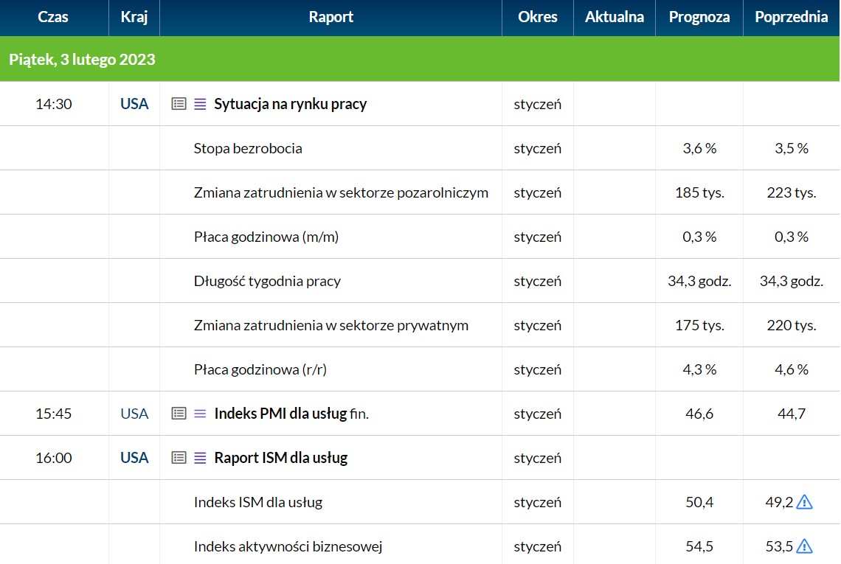The height and width of the screenshot is (564, 841).
Task: Click importance lines icon beside Sytuacja na rynku pracy
Action: click(x=200, y=103)
